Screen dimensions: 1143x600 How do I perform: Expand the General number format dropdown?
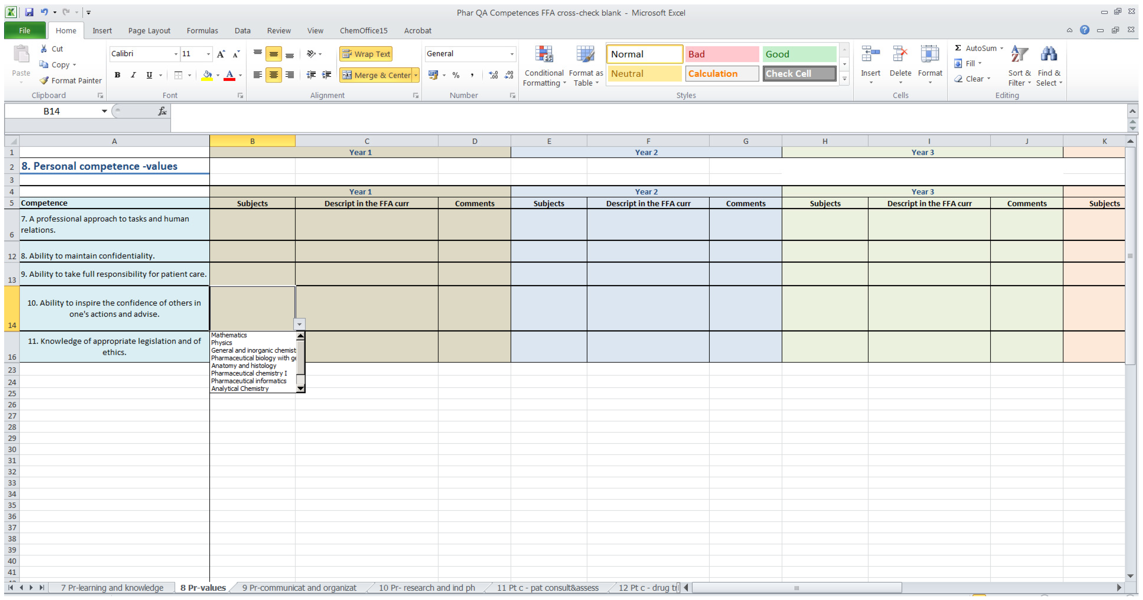[x=511, y=54]
